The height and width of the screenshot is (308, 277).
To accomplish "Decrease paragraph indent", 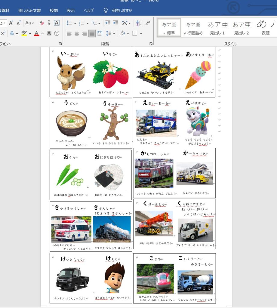I will point(108,23).
